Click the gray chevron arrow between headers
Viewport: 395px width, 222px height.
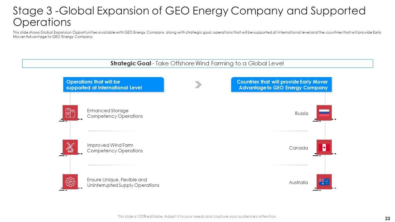point(198,85)
